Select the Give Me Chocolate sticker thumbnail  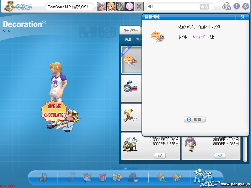pos(131,60)
